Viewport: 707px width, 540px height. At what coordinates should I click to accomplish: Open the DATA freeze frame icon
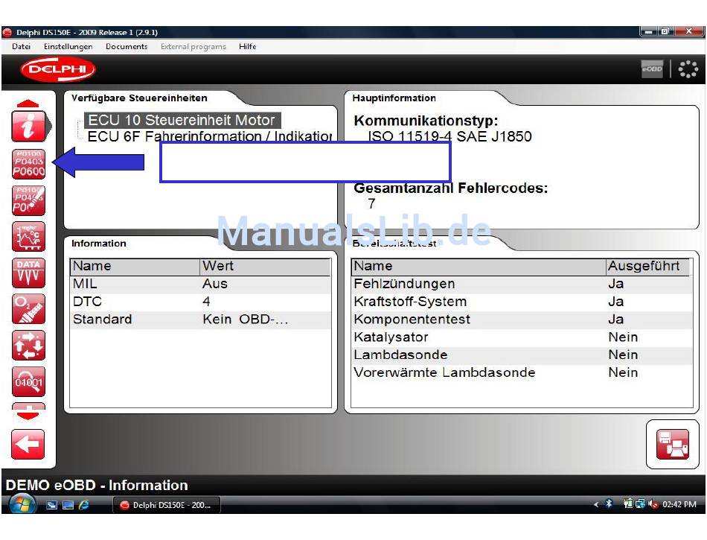point(28,273)
